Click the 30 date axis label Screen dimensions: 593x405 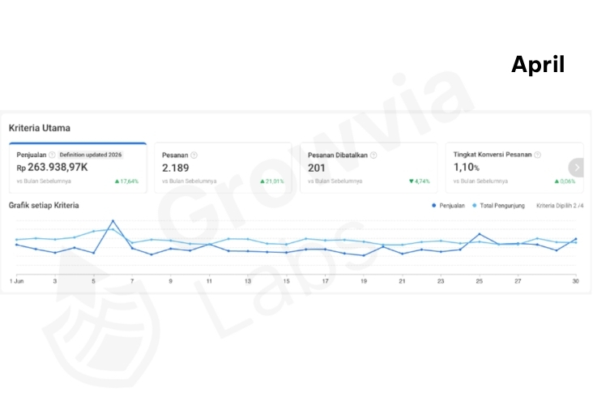(576, 281)
